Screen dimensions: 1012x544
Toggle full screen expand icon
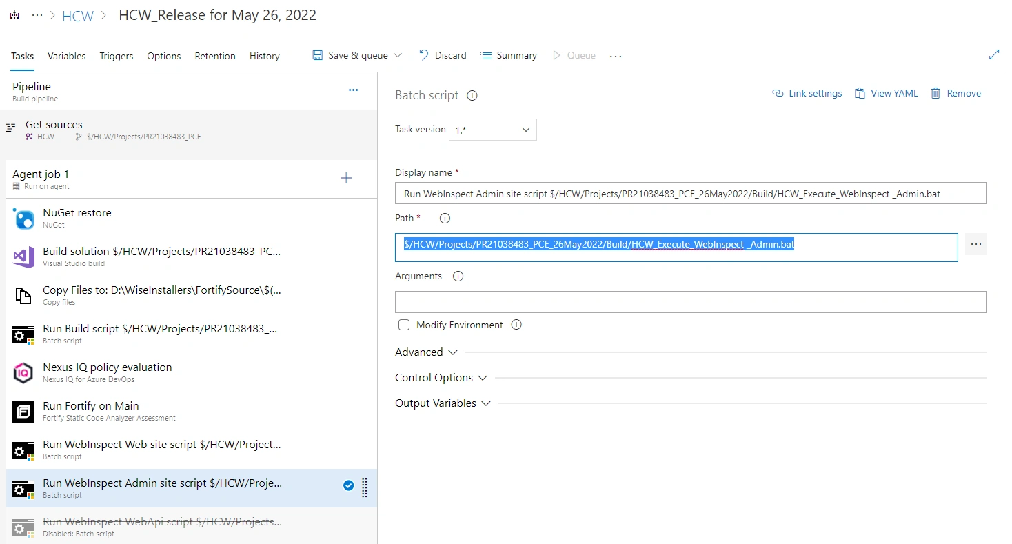coord(994,55)
